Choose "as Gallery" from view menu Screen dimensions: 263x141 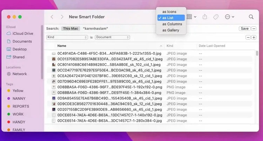click(x=170, y=30)
